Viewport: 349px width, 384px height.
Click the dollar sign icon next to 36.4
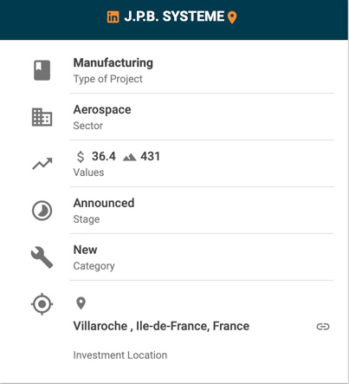(81, 157)
